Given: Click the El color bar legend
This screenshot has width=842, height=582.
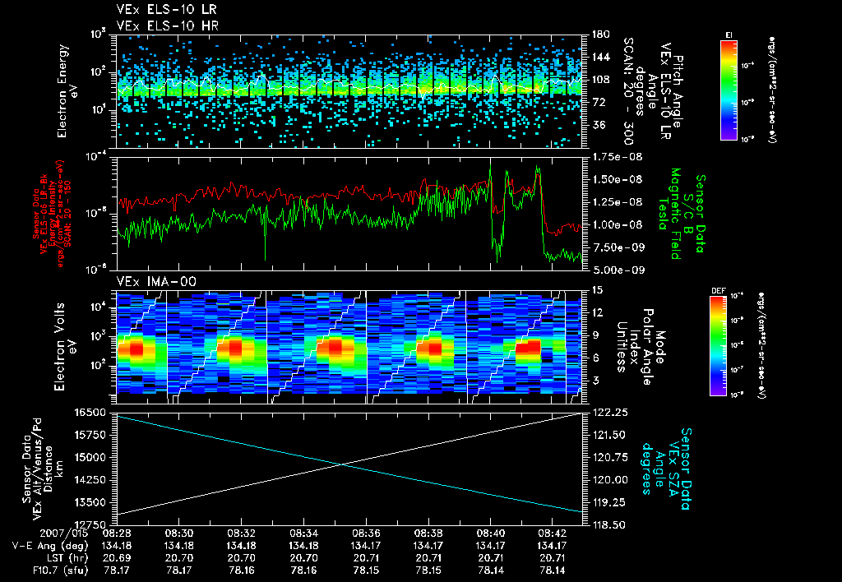Looking at the screenshot, I should click(x=729, y=90).
